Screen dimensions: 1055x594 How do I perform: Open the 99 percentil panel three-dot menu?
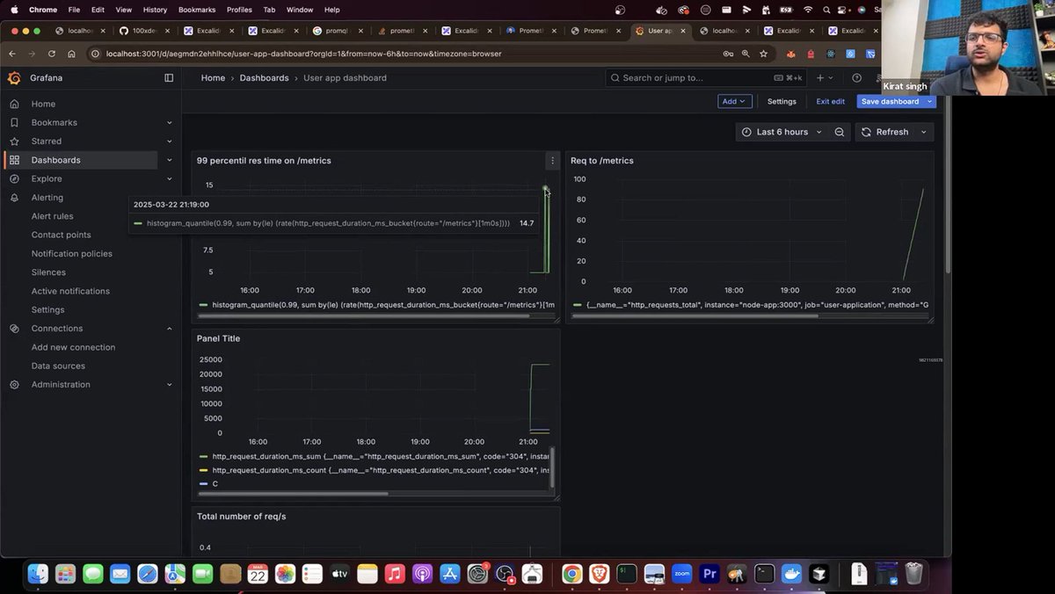(552, 161)
